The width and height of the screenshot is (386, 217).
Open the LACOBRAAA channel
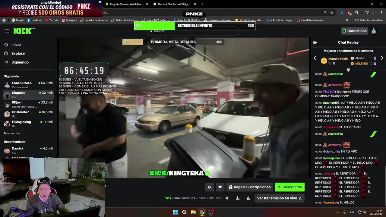click(x=28, y=85)
